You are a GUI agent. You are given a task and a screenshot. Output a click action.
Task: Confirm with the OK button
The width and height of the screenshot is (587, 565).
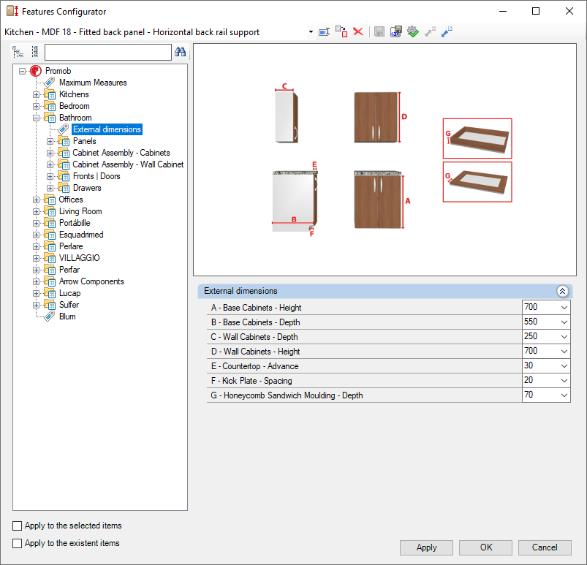(485, 547)
